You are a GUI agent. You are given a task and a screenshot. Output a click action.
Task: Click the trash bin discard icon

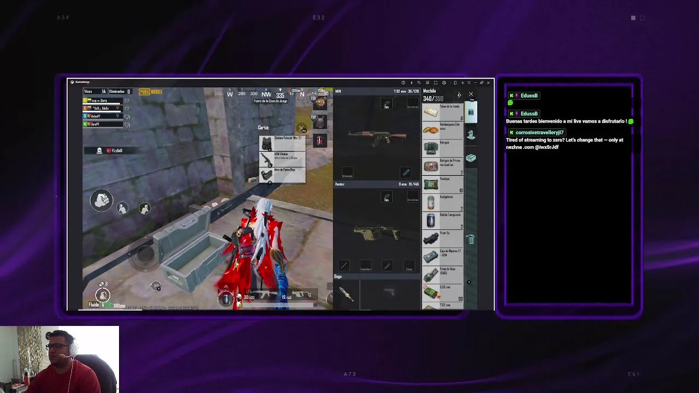(471, 240)
